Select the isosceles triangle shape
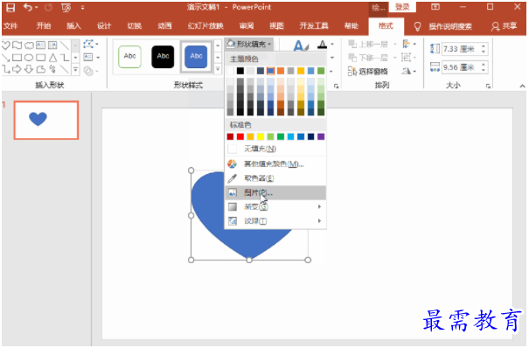 [52, 58]
